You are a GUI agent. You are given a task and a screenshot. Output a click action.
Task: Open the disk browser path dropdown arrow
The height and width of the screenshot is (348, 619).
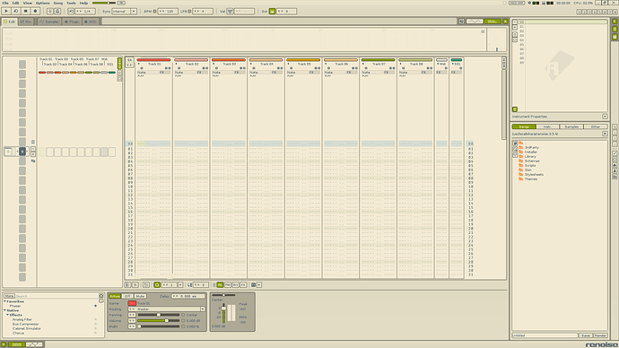click(x=605, y=134)
